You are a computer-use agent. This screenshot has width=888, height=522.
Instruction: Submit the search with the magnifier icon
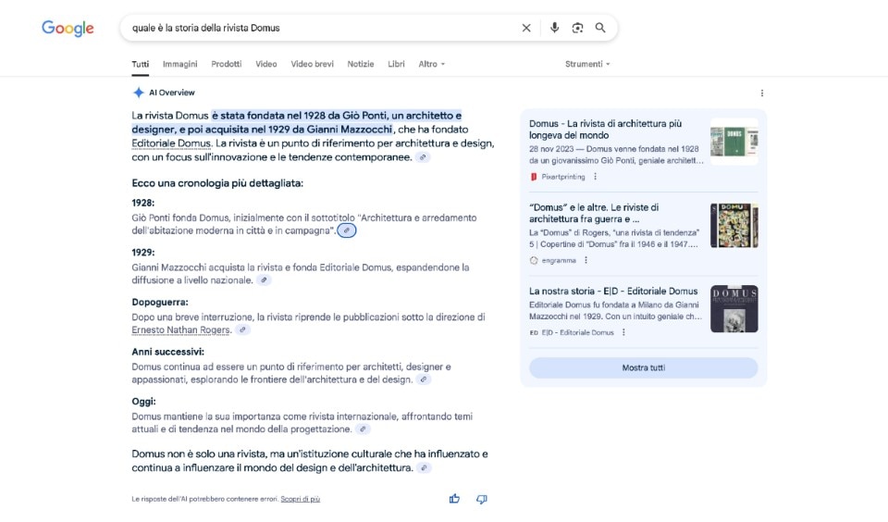(600, 27)
